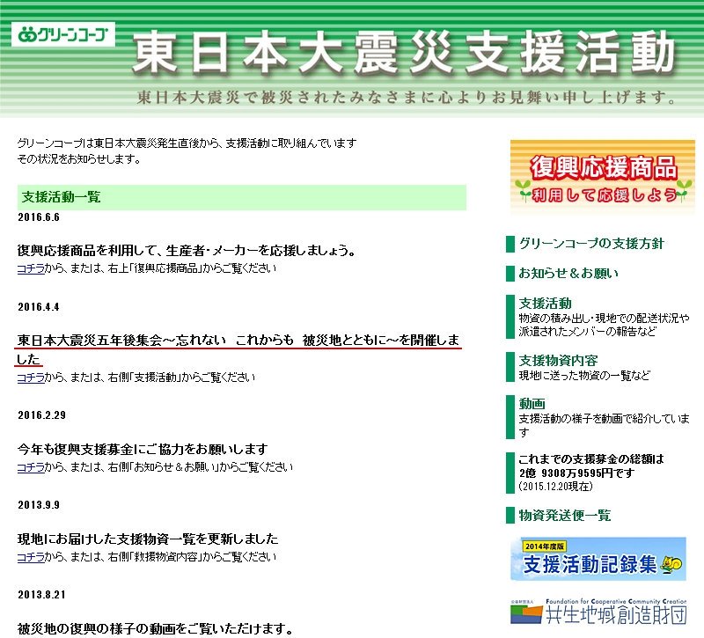Click コチラ link under the 2016.4.4 entry

(31, 378)
